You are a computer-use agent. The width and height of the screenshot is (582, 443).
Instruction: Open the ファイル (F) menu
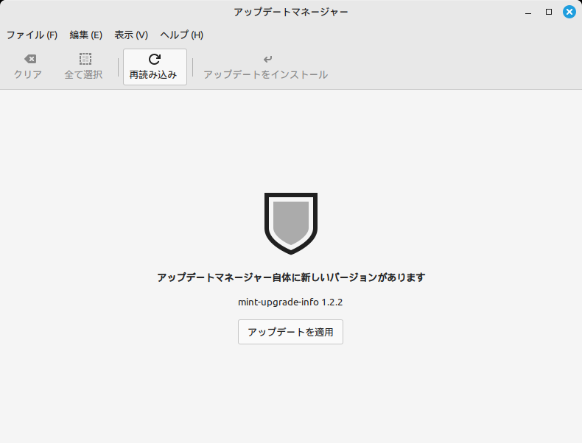point(32,35)
